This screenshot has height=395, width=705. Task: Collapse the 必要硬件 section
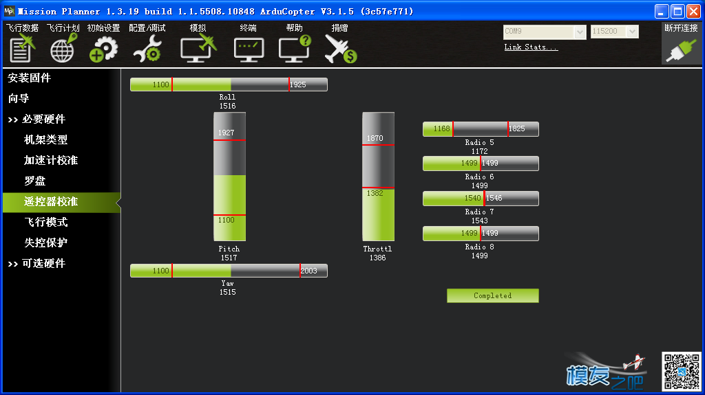click(37, 119)
